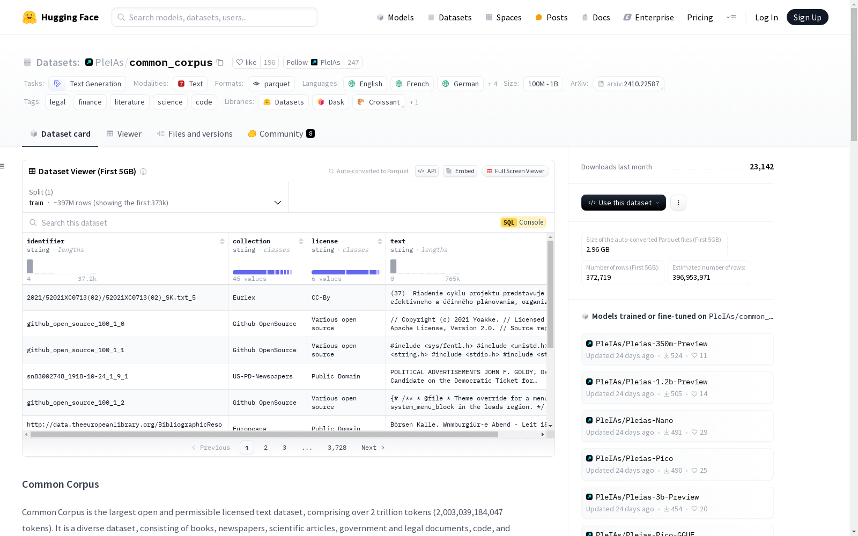Click the info icon beside Dataset Viewer title

pos(143,172)
